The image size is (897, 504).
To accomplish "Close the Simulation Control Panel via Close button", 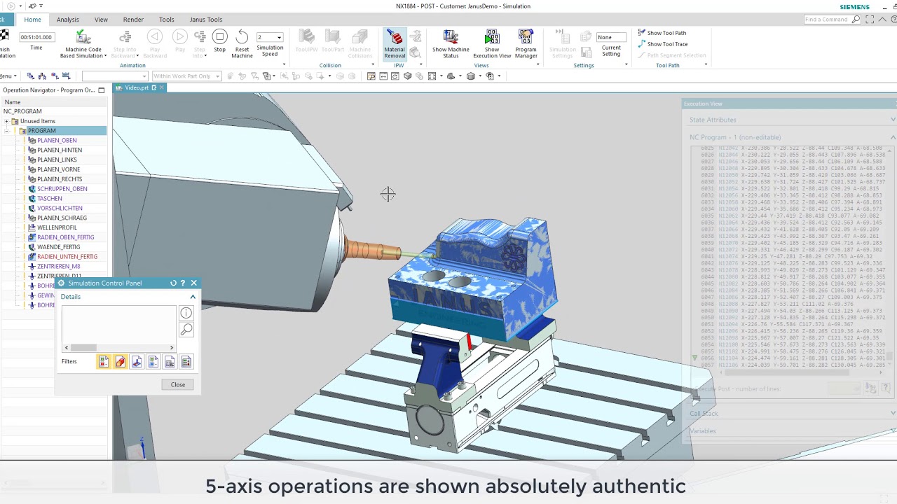I will 178,384.
